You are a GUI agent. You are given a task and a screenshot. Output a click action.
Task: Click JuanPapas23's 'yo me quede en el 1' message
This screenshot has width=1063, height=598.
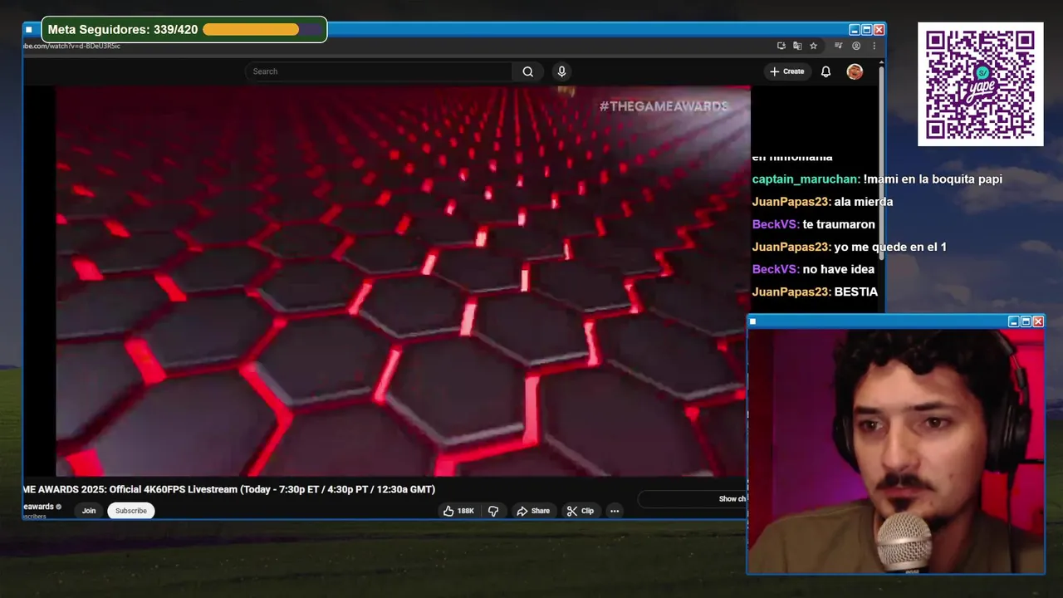[890, 247]
